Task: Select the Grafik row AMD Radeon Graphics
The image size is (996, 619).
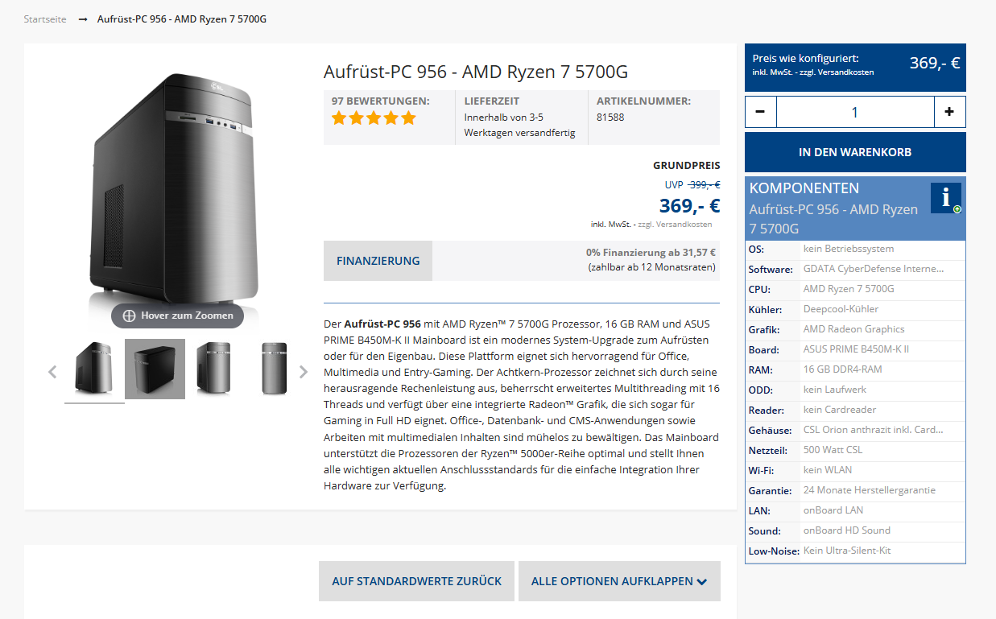Action: click(x=855, y=330)
